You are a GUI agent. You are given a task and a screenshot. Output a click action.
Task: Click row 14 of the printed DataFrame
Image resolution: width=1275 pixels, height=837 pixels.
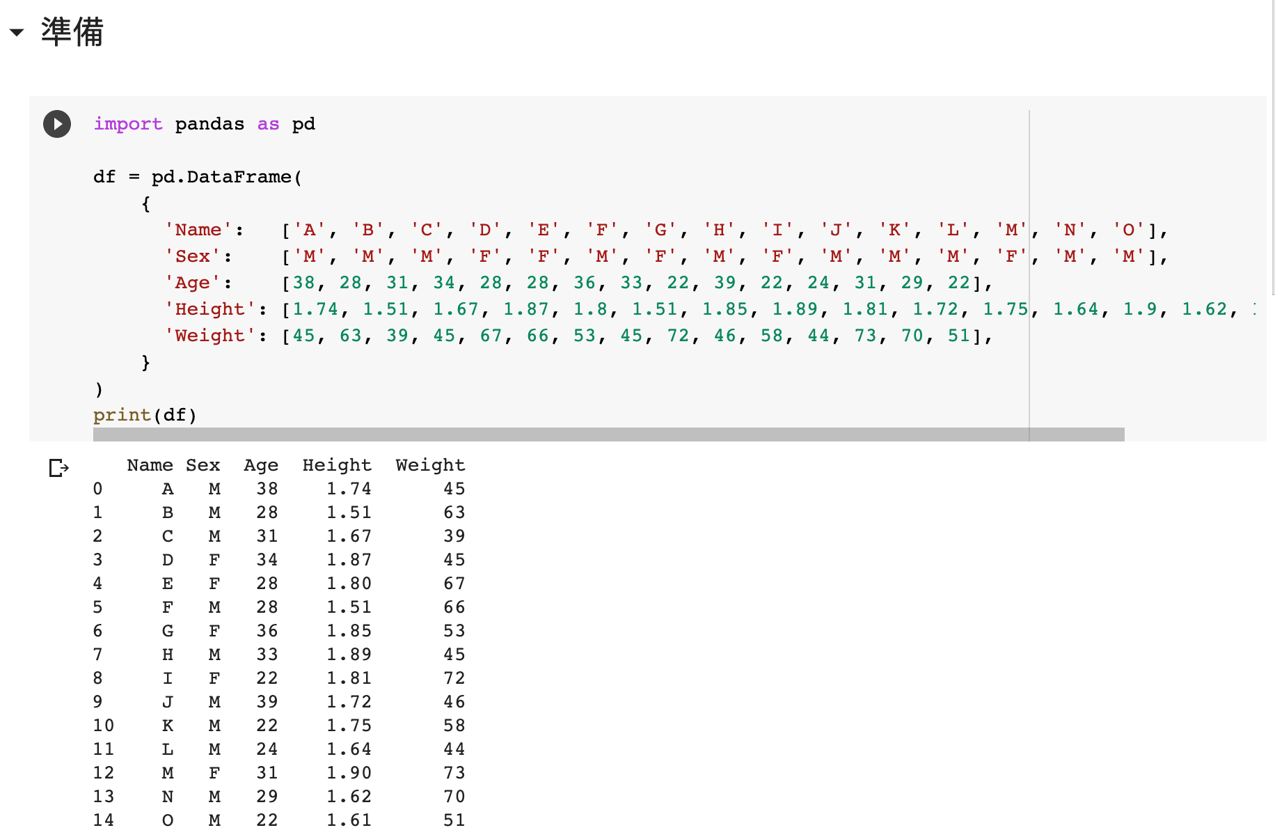pyautogui.click(x=278, y=820)
